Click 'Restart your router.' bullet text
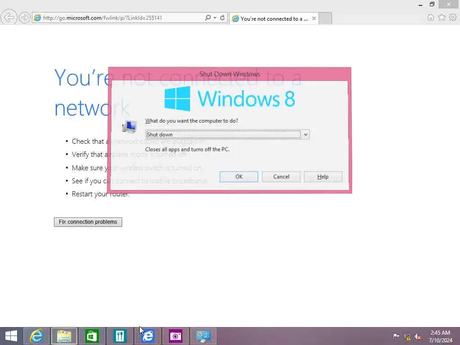460x345 pixels. pyautogui.click(x=101, y=194)
